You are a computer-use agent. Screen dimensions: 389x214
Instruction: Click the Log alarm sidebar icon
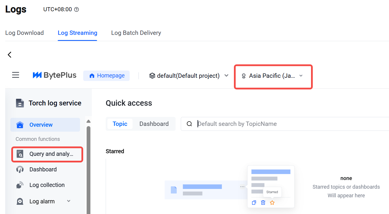[20, 202]
